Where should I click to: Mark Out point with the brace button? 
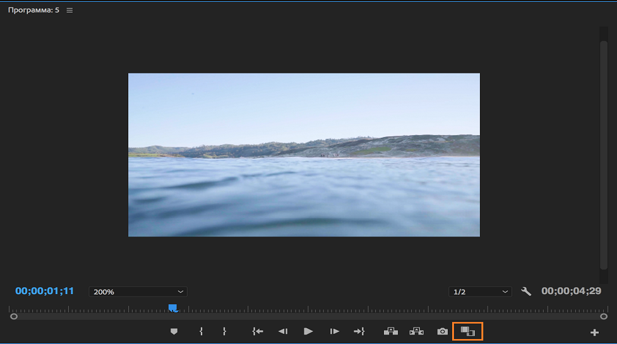[x=224, y=331]
